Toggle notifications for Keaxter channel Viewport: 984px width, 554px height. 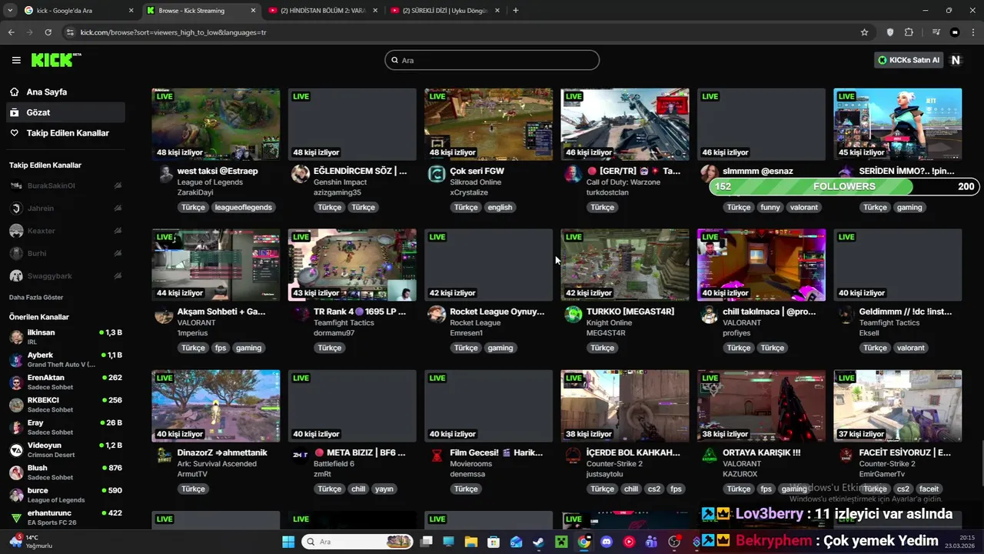coord(118,231)
